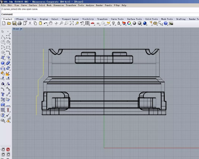Open the Transform toolbar tab

pyautogui.click(x=102, y=19)
